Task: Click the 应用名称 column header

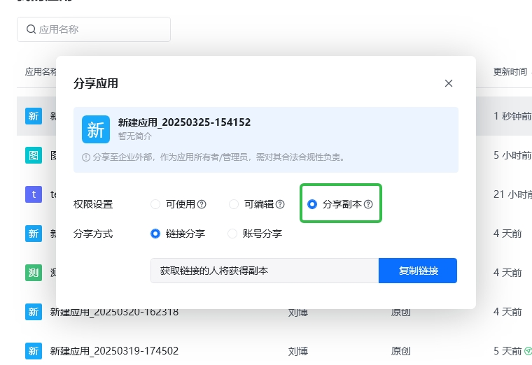Action: click(41, 71)
